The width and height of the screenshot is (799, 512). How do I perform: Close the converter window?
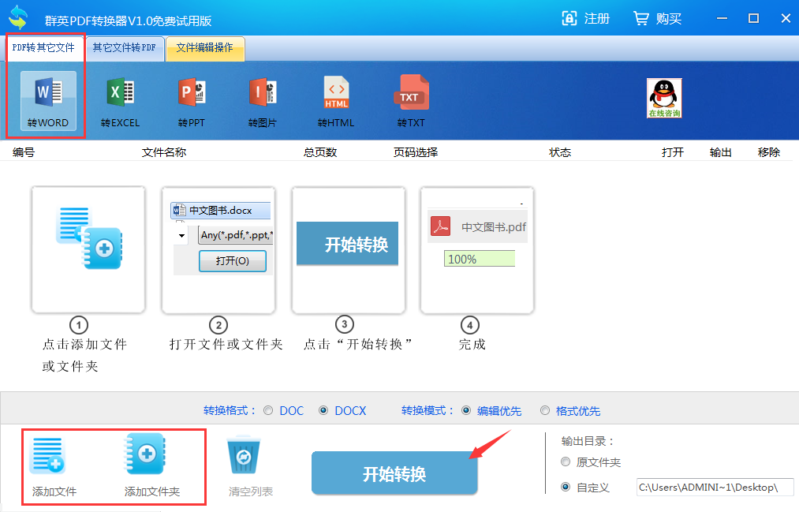(786, 18)
